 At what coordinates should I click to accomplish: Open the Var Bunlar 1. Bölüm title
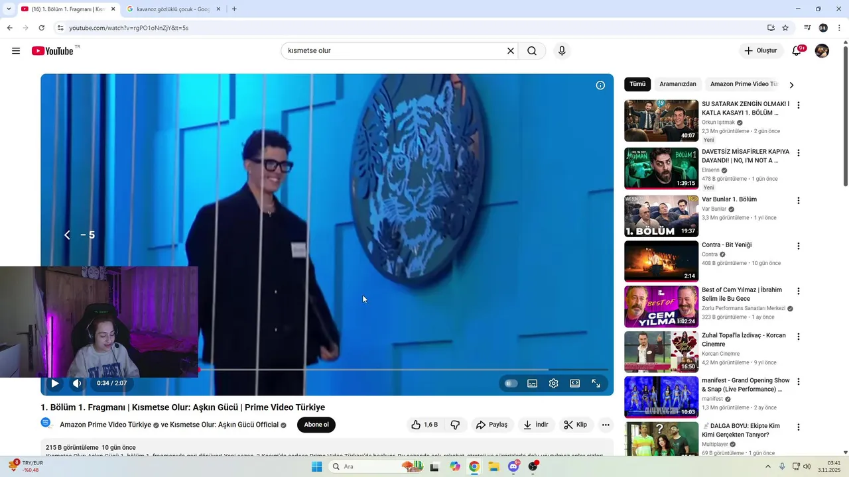point(729,199)
